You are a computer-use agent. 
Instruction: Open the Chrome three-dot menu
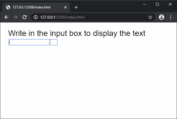[x=171, y=17]
